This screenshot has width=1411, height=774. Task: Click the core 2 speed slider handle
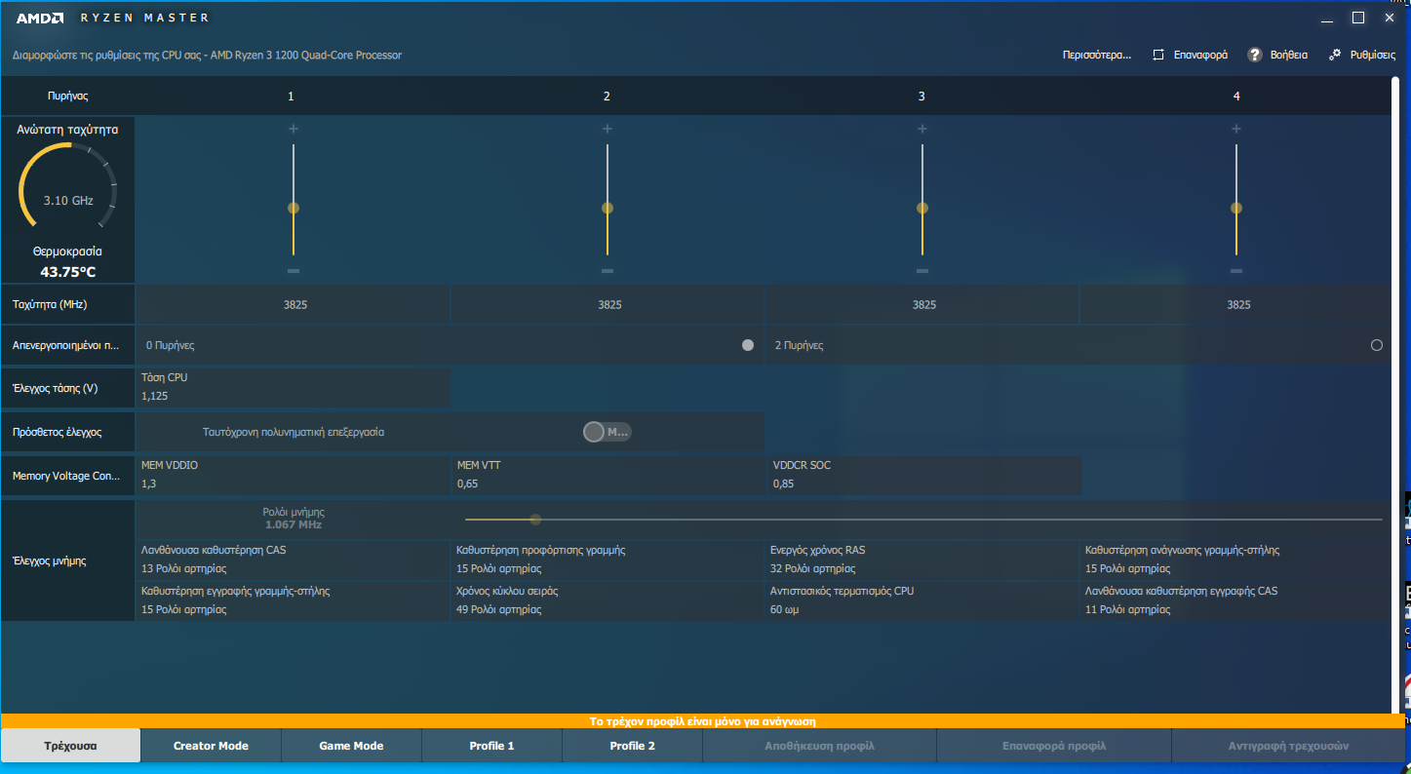(x=607, y=208)
